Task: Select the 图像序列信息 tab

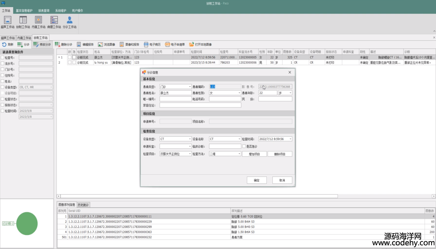Action: point(67,205)
